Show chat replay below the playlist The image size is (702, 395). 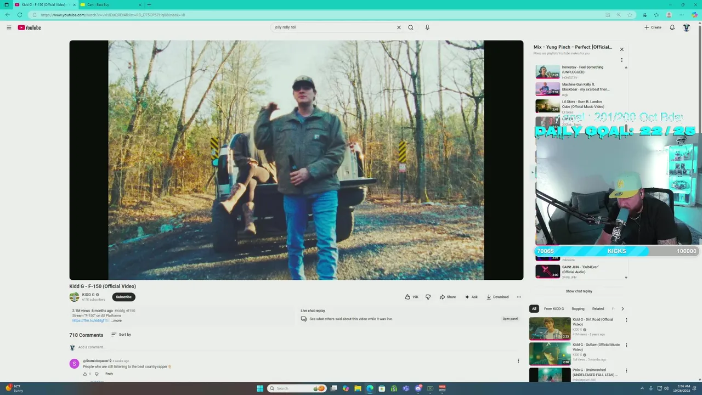coord(579,291)
